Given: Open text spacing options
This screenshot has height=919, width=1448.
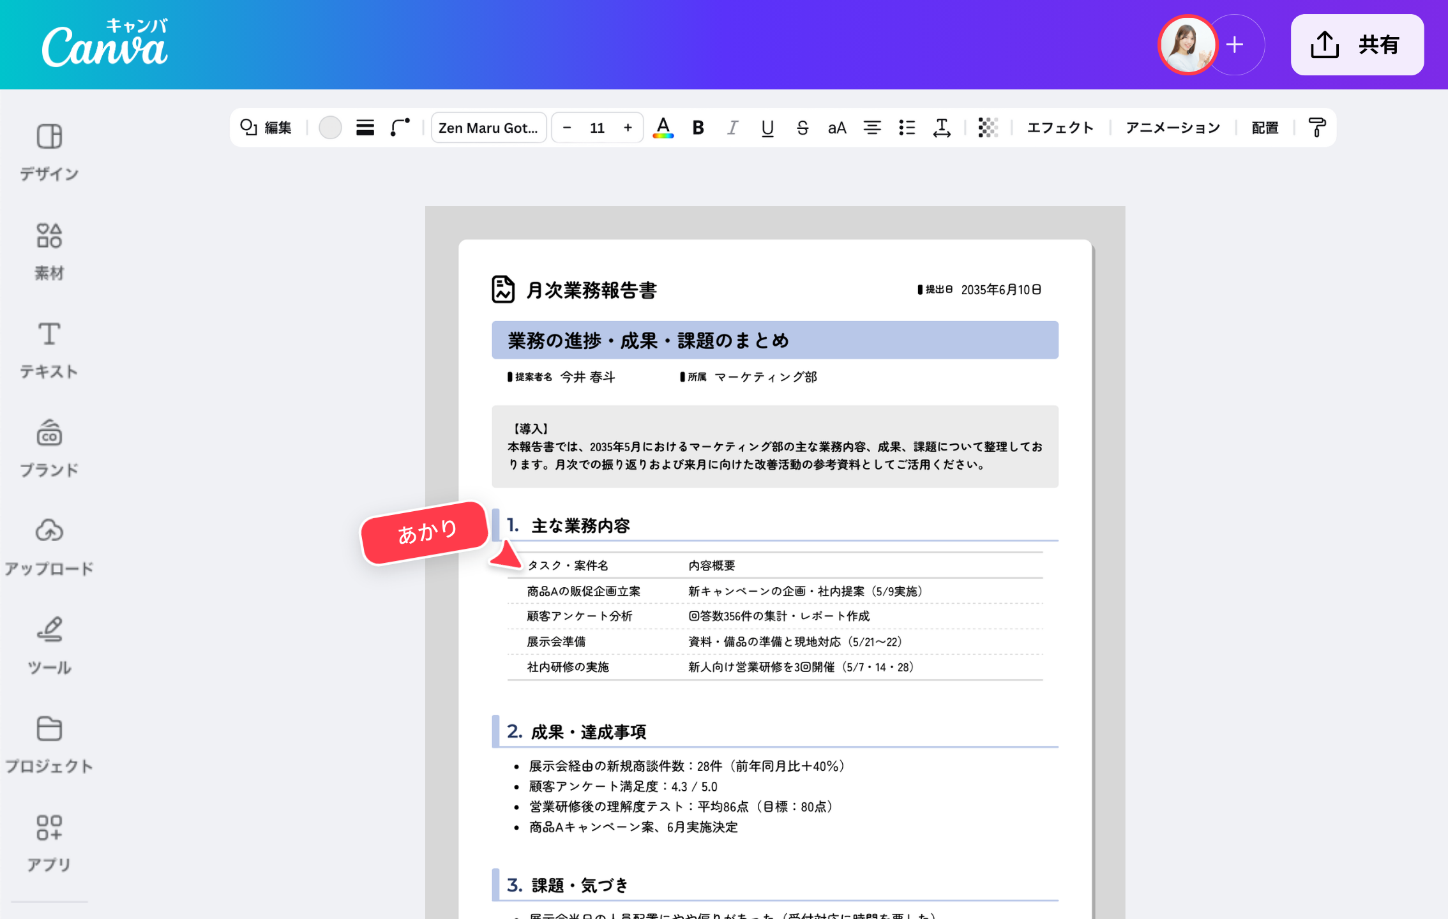Looking at the screenshot, I should click(x=942, y=128).
